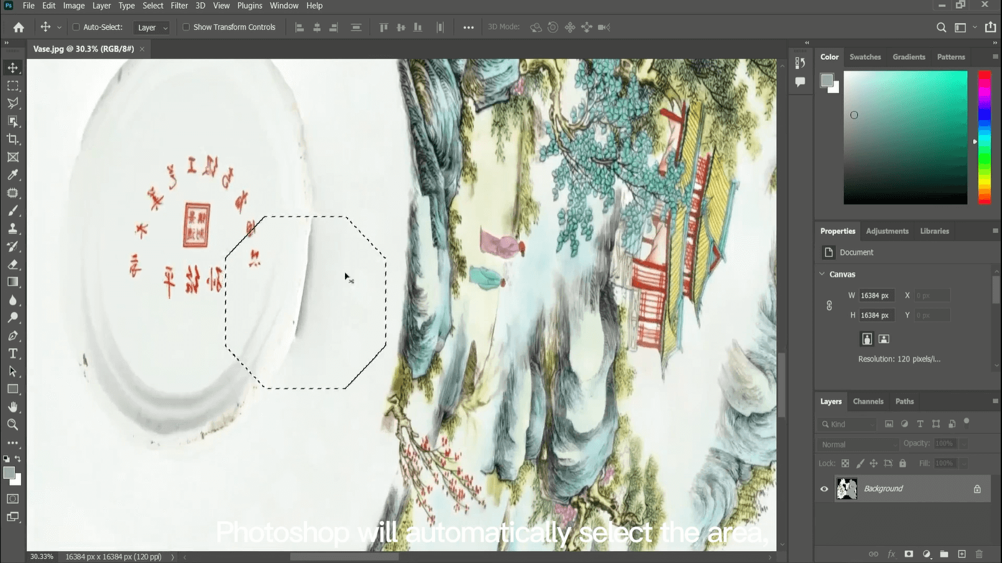The height and width of the screenshot is (563, 1002).
Task: Select the Object Selection tool
Action: pyautogui.click(x=12, y=121)
